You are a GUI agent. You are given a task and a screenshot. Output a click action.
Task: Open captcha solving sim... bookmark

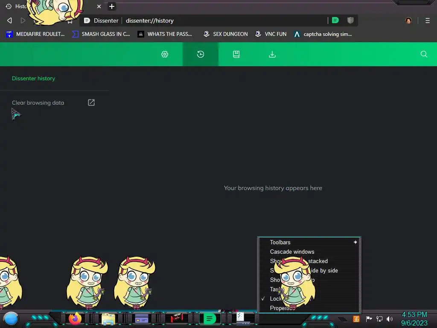click(323, 34)
